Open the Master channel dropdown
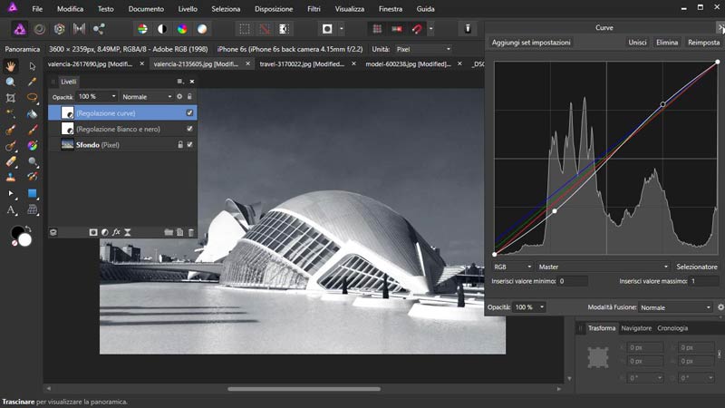Screen dimensions: 725x408 click(x=603, y=267)
